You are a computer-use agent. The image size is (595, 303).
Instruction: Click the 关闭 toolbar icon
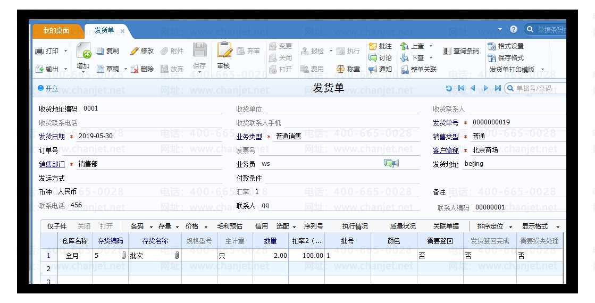pos(273,58)
